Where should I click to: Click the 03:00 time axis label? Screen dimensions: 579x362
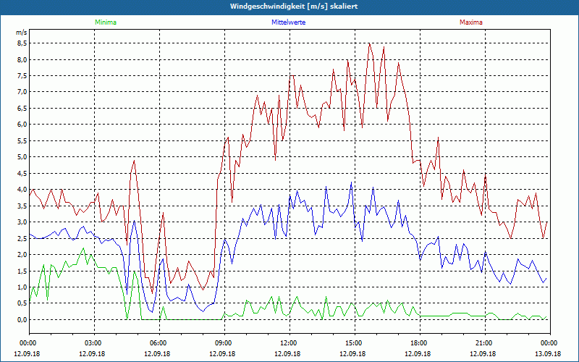(94, 343)
